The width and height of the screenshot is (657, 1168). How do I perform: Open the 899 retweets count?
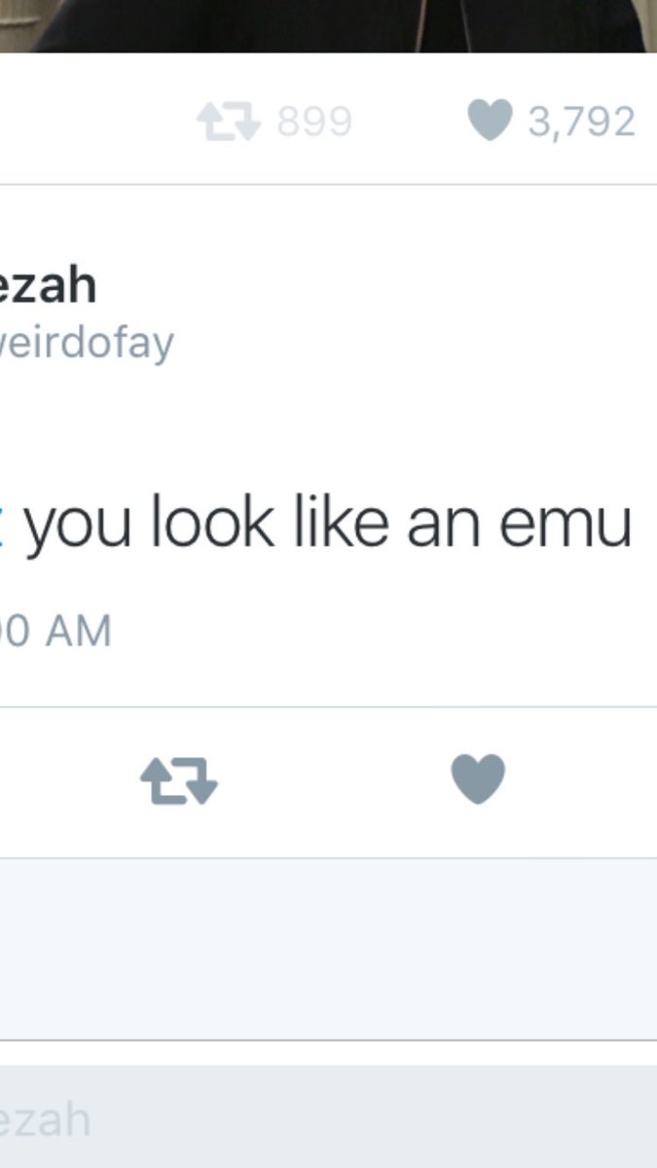coord(314,123)
